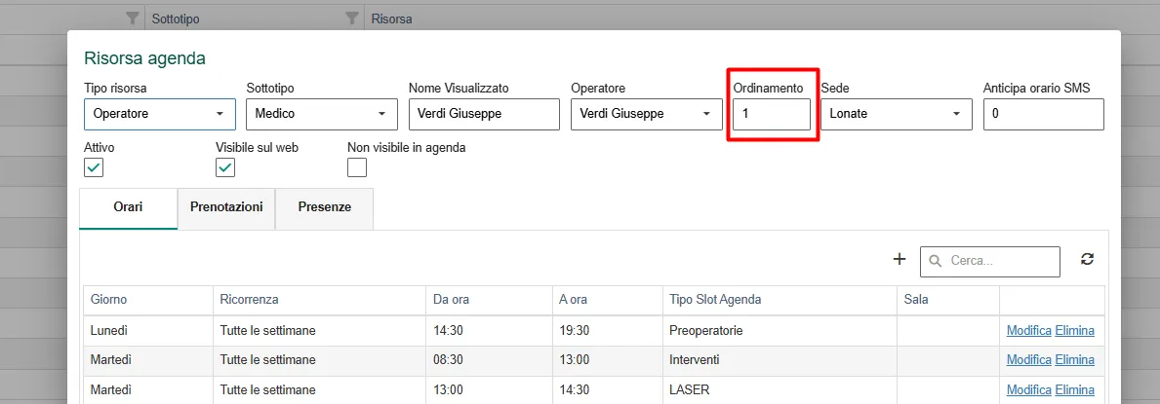The width and height of the screenshot is (1160, 404).
Task: Click Elimina for the Interventi row
Action: [x=1075, y=360]
